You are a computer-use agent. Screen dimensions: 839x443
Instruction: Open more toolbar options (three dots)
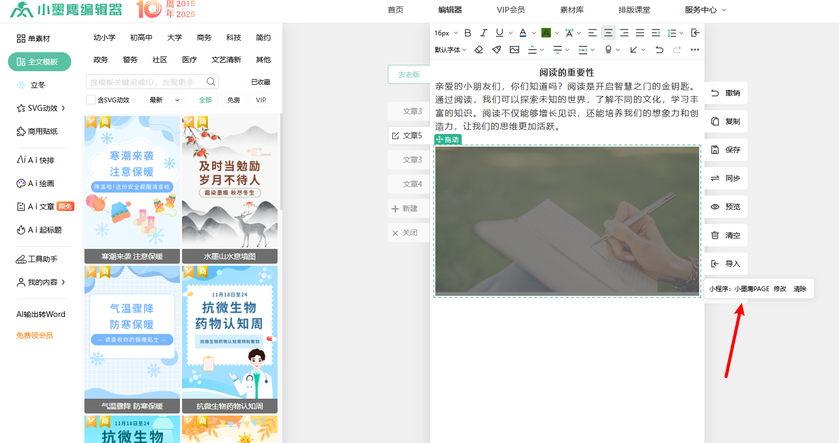[x=695, y=50]
